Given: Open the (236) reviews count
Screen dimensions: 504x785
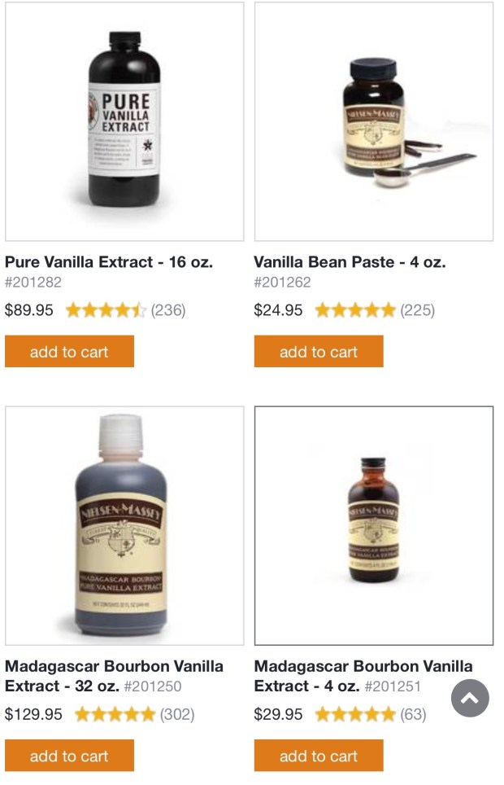Looking at the screenshot, I should [168, 310].
